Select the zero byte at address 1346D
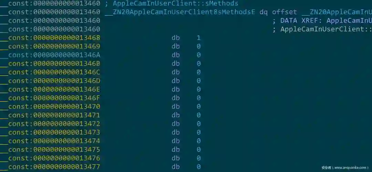The height and width of the screenshot is (172, 372). click(x=199, y=81)
